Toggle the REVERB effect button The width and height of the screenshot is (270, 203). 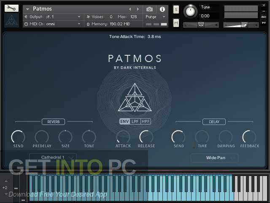54,122
